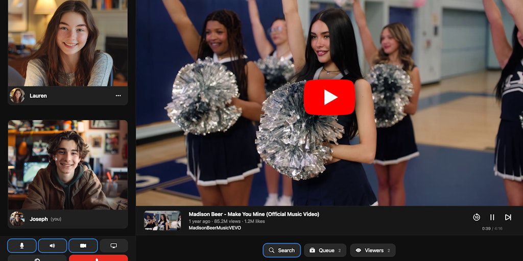Open the MadisonBeerMusicVEVO channel name
This screenshot has height=261, width=523.
click(215, 228)
